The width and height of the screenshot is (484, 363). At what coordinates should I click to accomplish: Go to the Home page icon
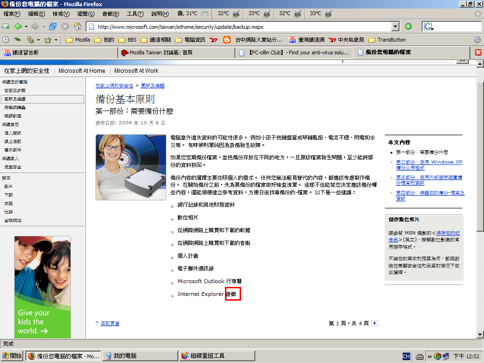tap(78, 26)
